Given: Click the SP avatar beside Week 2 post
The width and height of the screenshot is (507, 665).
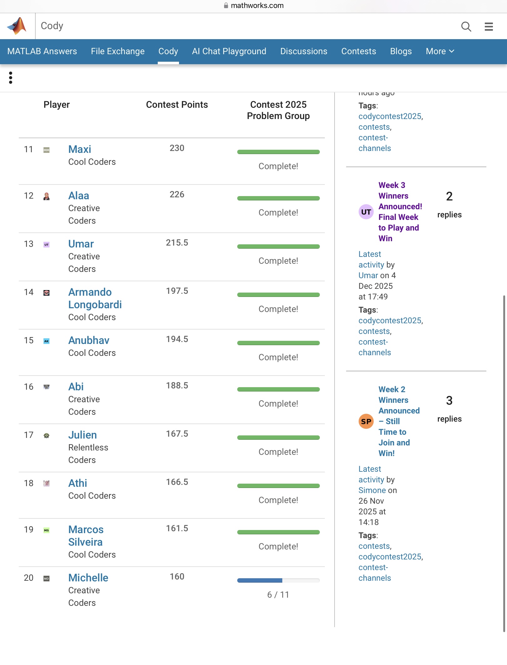Looking at the screenshot, I should coord(366,421).
